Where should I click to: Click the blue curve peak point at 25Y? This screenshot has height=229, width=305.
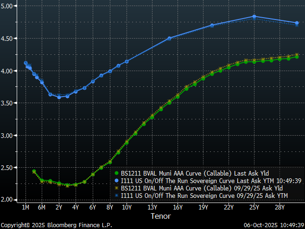(x=254, y=16)
